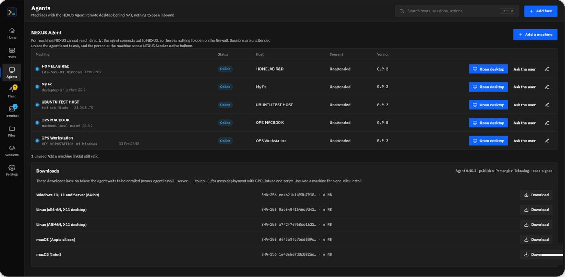Viewport: 565px width, 277px height.
Task: Click the Terminal notification badge
Action: pos(15,106)
